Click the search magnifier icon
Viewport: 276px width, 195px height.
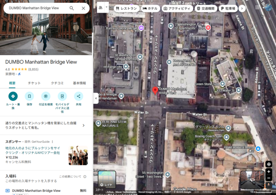click(71, 8)
